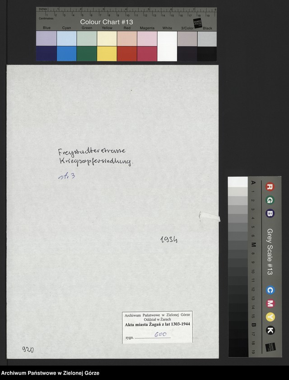Image resolution: width=289 pixels, height=380 pixels.
Task: Click the blue C circle on grey scale
Action: point(270,290)
